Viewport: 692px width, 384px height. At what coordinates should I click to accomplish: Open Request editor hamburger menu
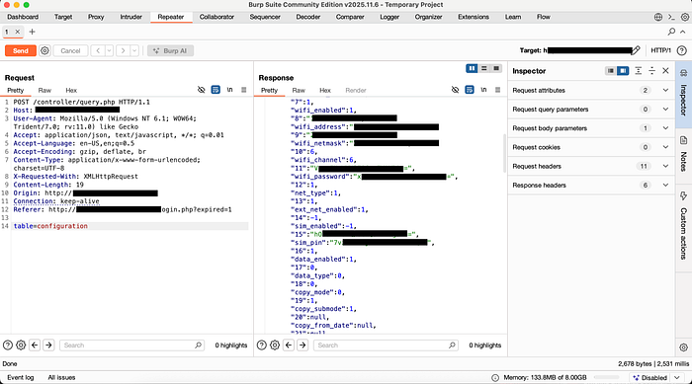pos(243,90)
